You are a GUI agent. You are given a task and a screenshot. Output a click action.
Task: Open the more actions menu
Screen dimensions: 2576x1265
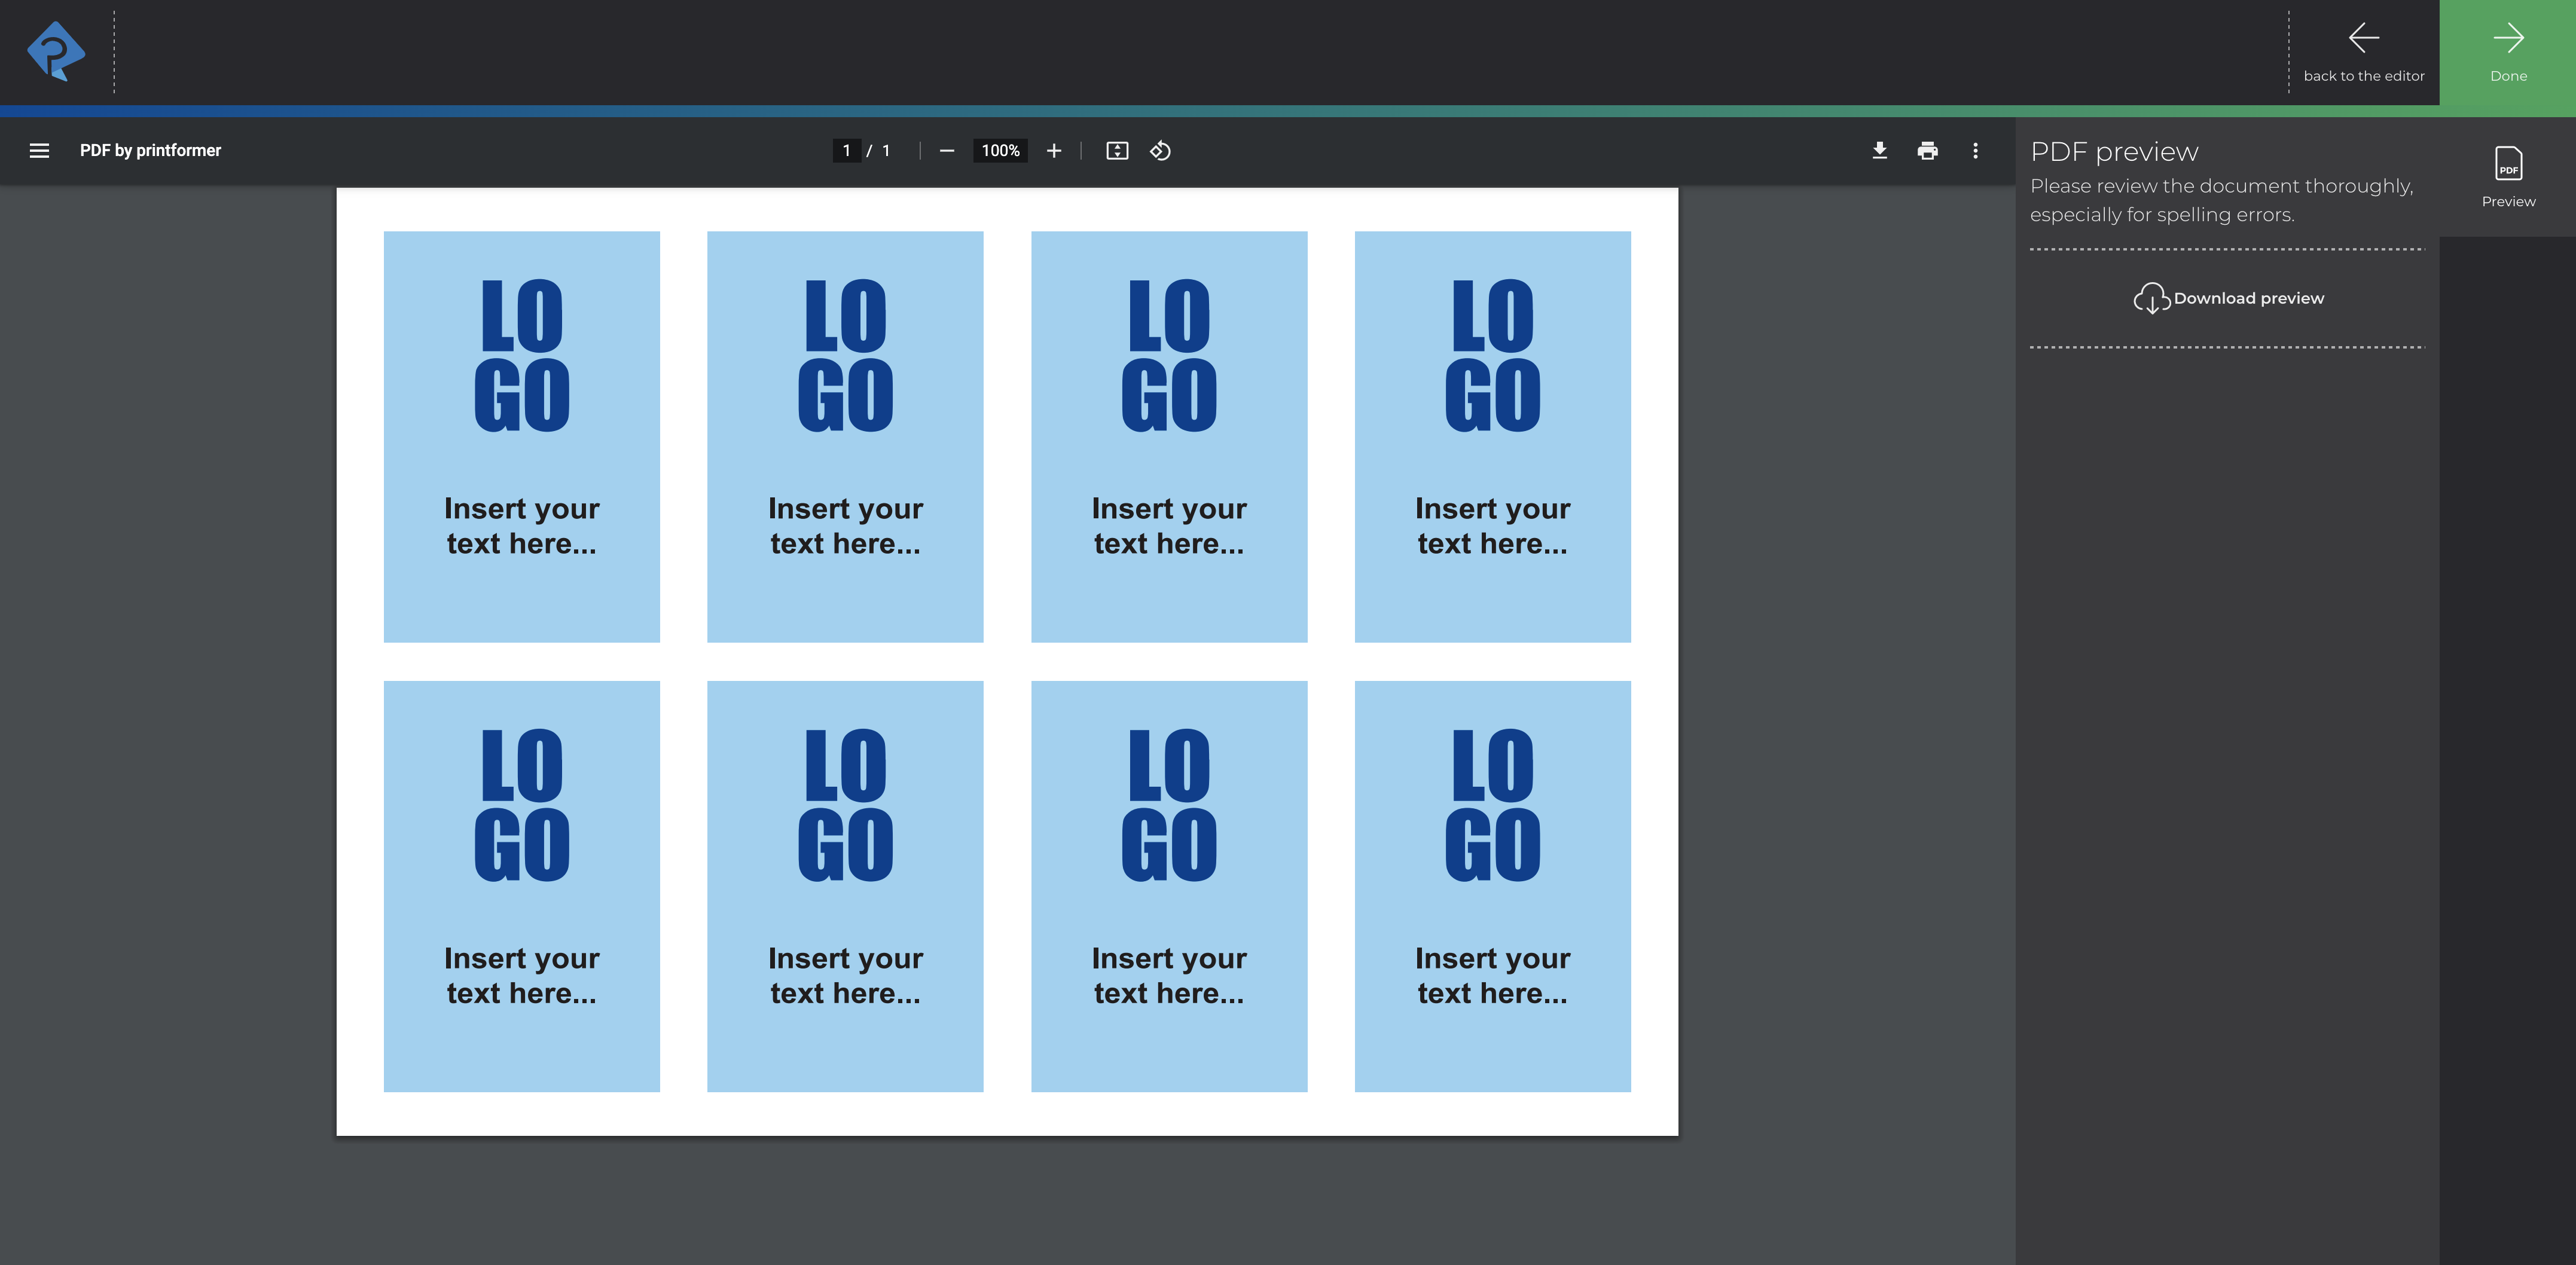(1975, 150)
